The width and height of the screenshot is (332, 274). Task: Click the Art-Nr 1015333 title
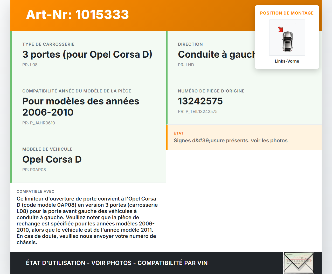pyautogui.click(x=77, y=15)
